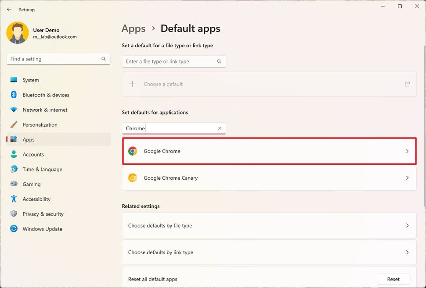Open System settings in the sidebar
The image size is (426, 288).
(x=31, y=80)
